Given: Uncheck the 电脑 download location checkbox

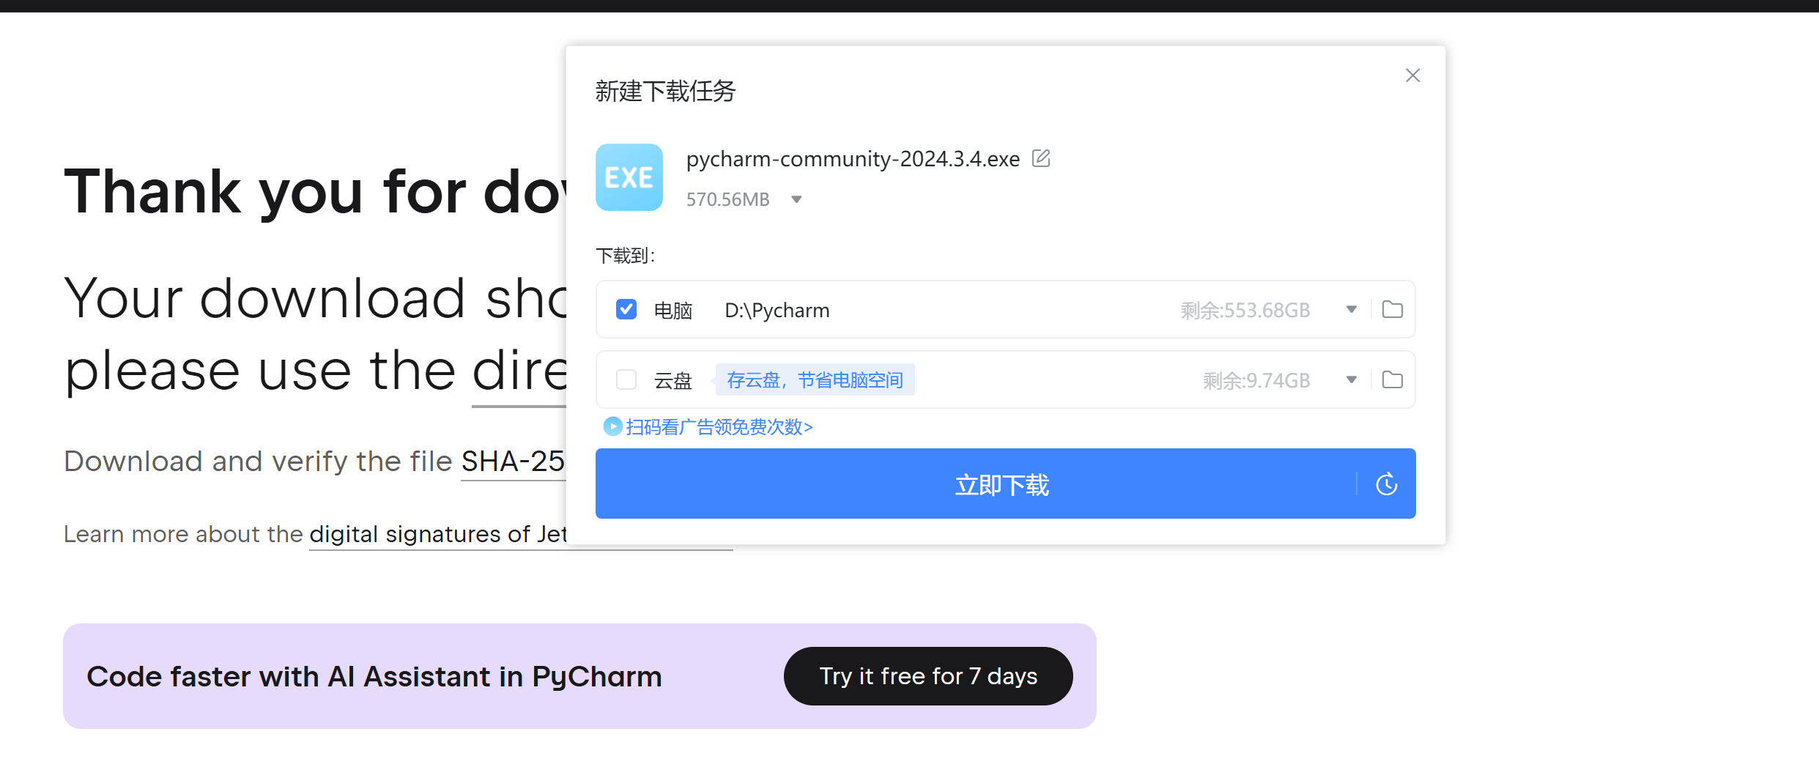Looking at the screenshot, I should (x=626, y=309).
